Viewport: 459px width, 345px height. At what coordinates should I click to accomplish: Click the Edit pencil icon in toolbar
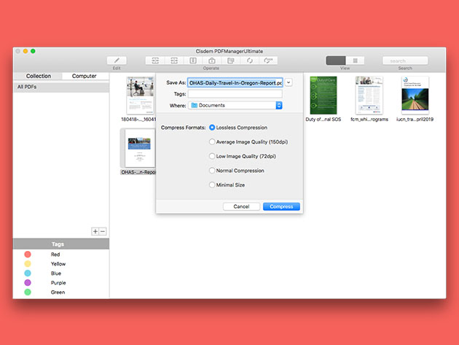pyautogui.click(x=117, y=61)
